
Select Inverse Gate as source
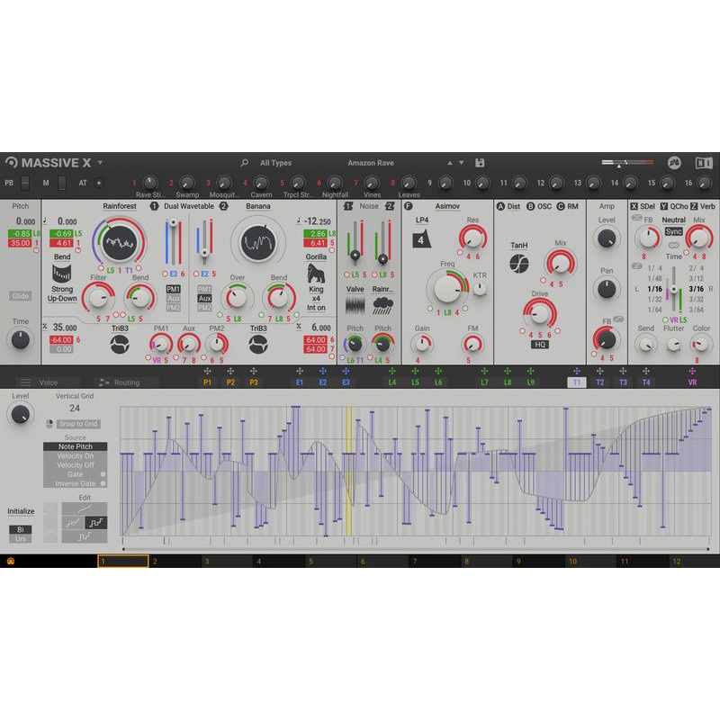tap(76, 483)
